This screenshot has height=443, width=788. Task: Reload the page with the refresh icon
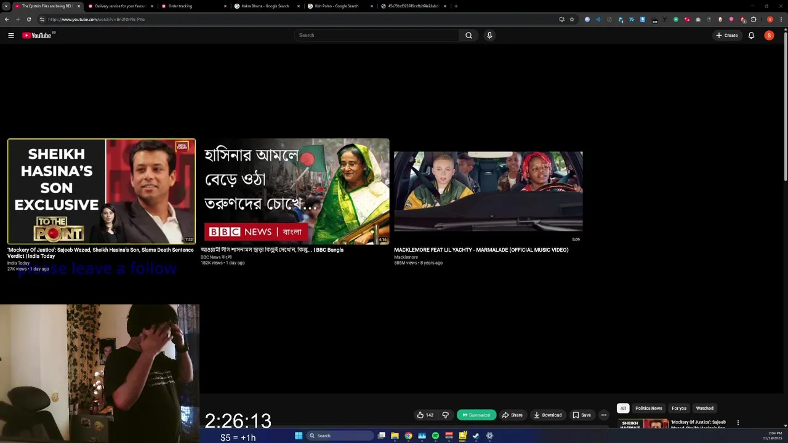click(x=28, y=19)
